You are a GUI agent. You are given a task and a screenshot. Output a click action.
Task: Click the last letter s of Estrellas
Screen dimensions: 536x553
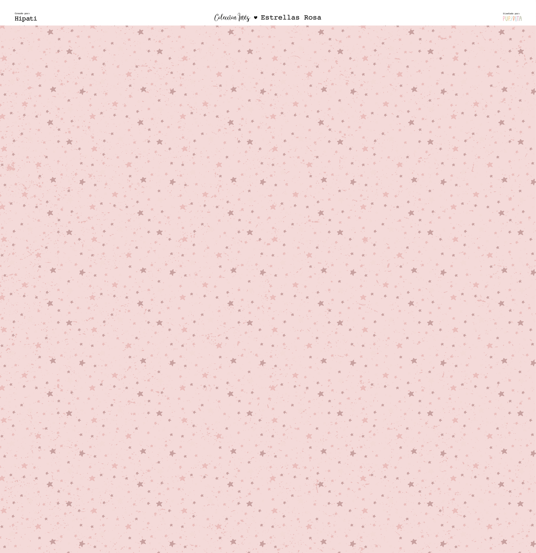(297, 18)
